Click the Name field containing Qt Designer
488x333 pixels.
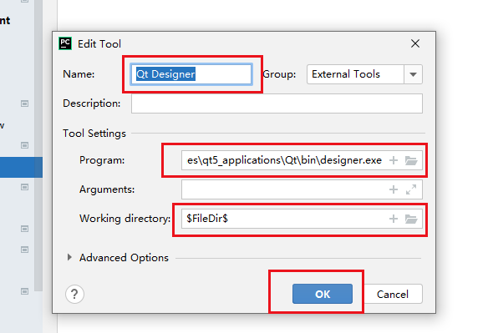click(x=191, y=74)
